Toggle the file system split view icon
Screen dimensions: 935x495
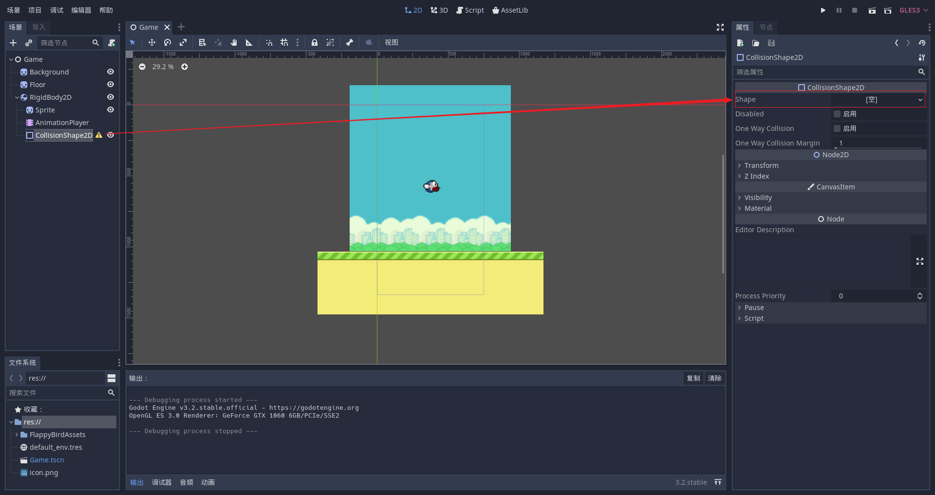click(112, 378)
